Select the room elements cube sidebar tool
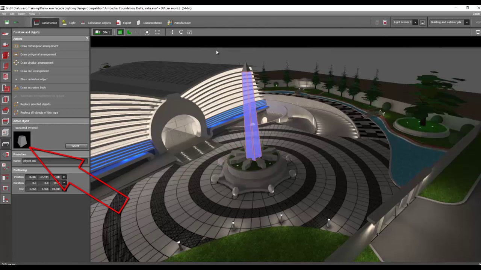 coord(6,132)
